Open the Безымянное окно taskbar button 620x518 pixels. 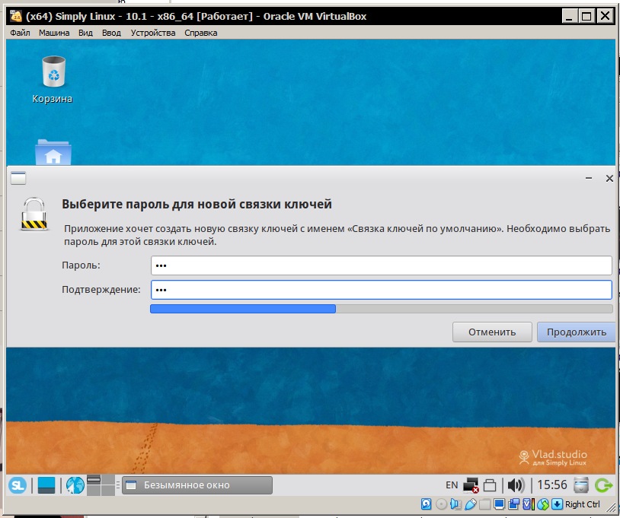[x=197, y=485]
